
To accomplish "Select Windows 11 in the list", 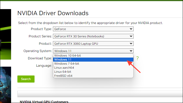I will click(93, 60).
